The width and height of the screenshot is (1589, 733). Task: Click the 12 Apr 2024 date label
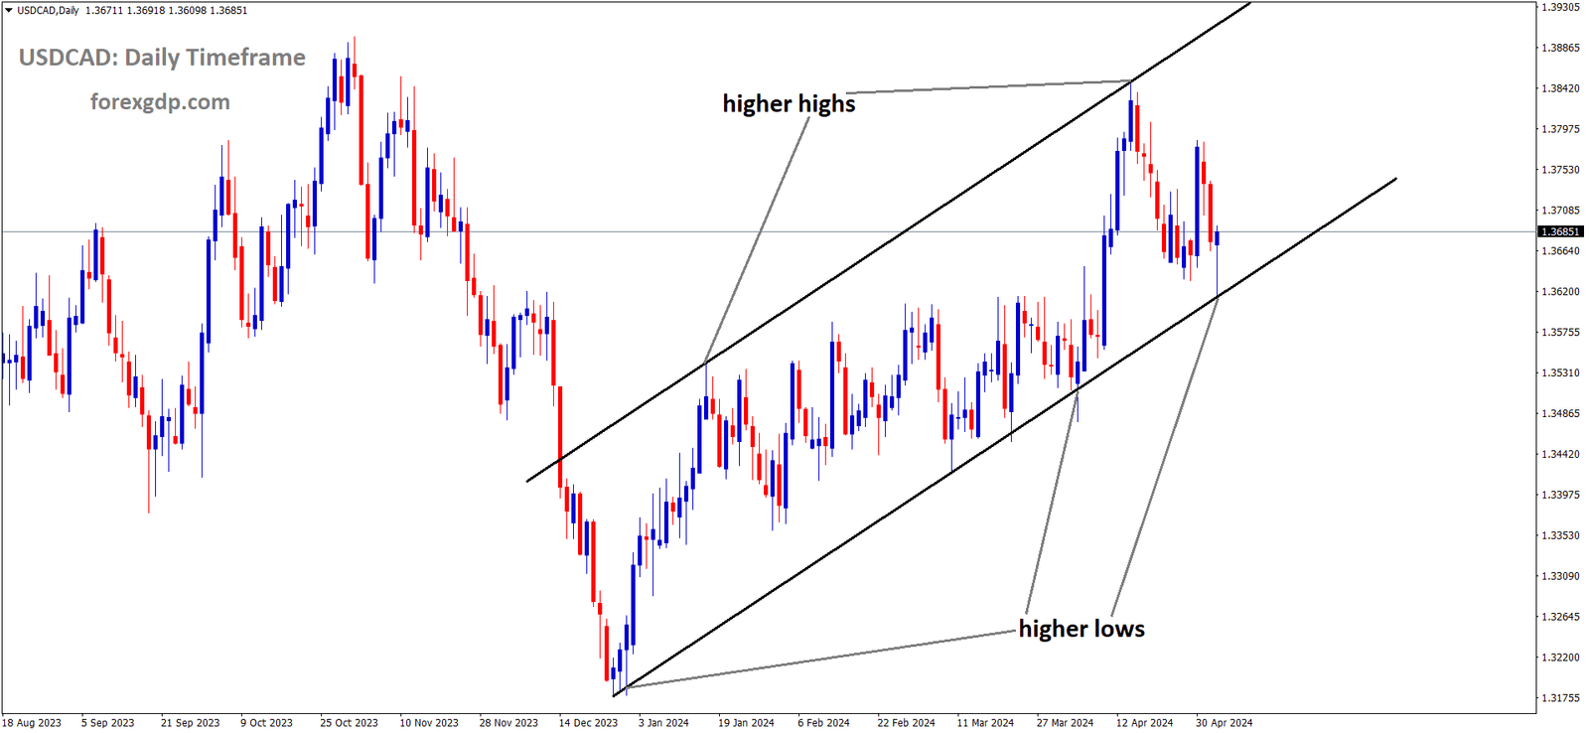1145,723
